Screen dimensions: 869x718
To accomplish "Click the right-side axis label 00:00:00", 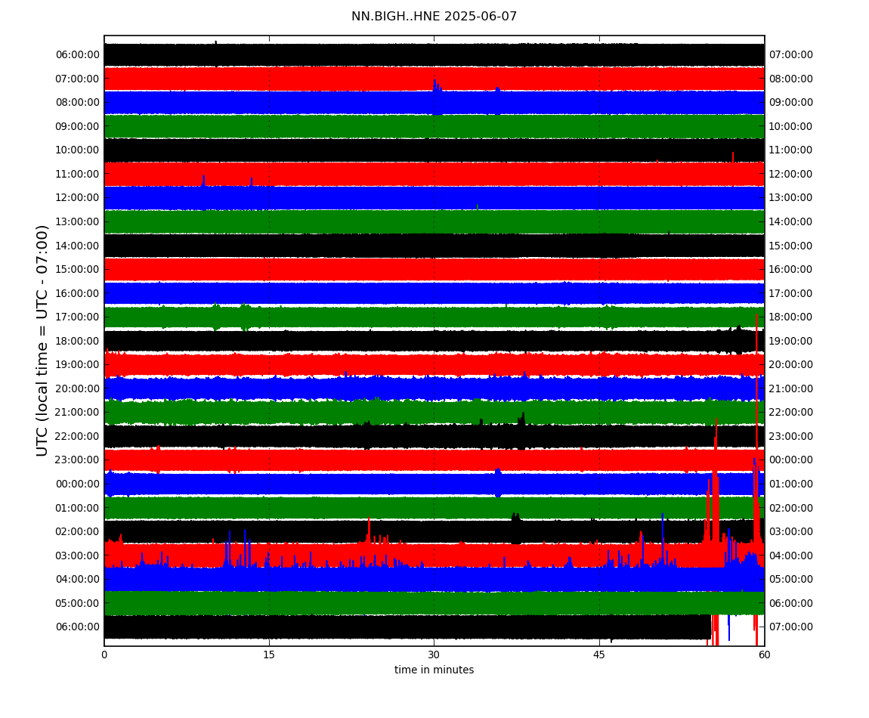I will click(x=791, y=460).
